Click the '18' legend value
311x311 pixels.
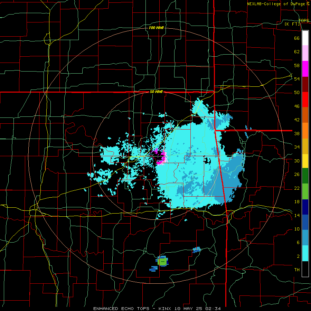pyautogui.click(x=297, y=202)
